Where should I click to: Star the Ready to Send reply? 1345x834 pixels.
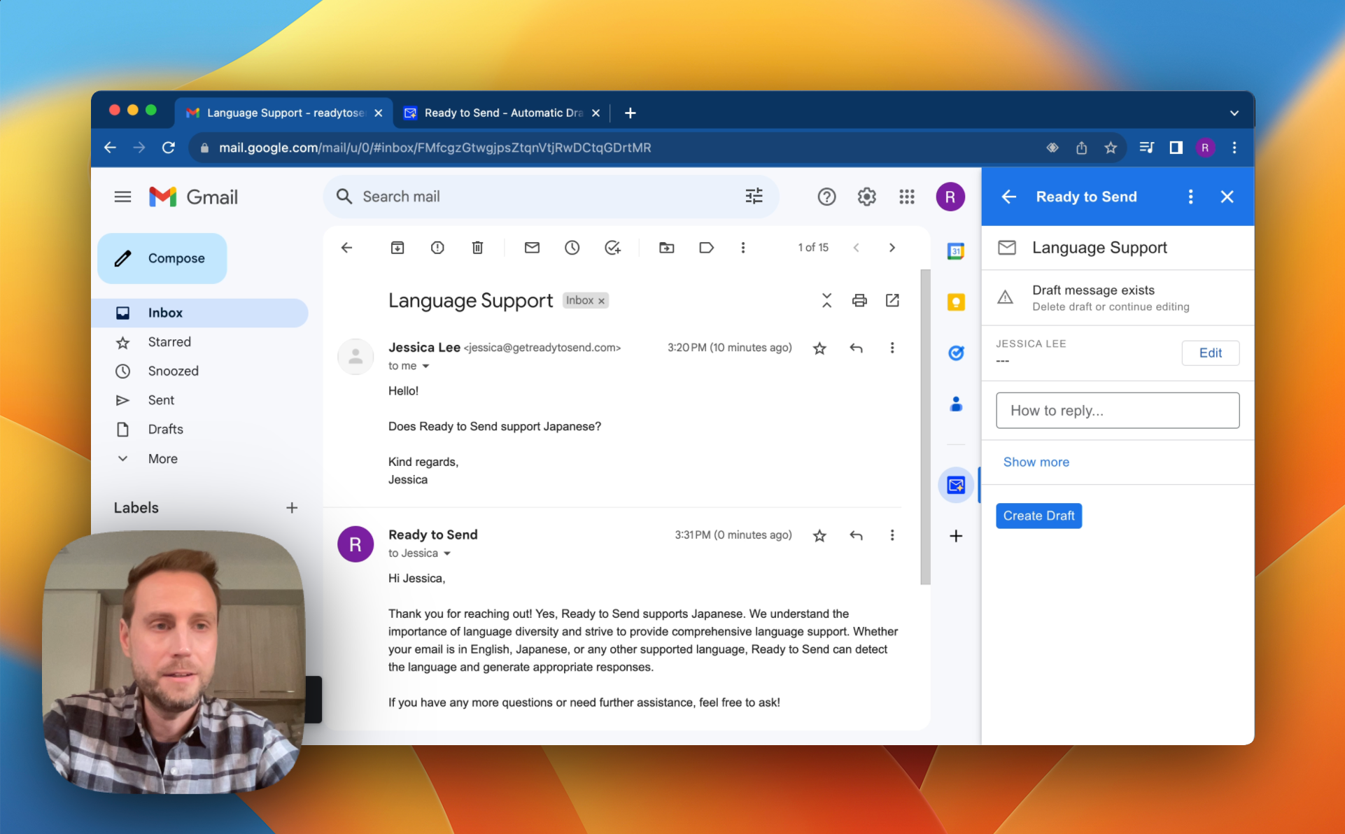tap(819, 535)
